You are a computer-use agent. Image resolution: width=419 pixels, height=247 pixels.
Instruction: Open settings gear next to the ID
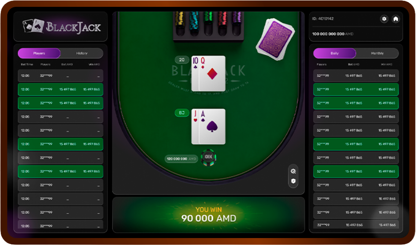pyautogui.click(x=384, y=19)
